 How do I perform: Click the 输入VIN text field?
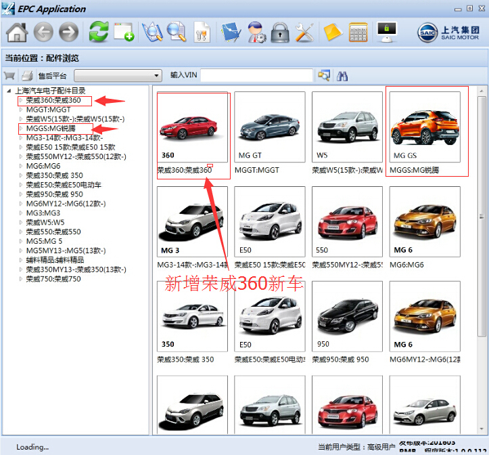coord(256,75)
